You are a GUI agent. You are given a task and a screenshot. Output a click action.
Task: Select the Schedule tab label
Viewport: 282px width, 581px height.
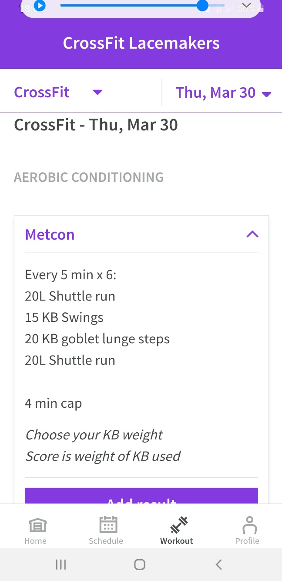106,541
